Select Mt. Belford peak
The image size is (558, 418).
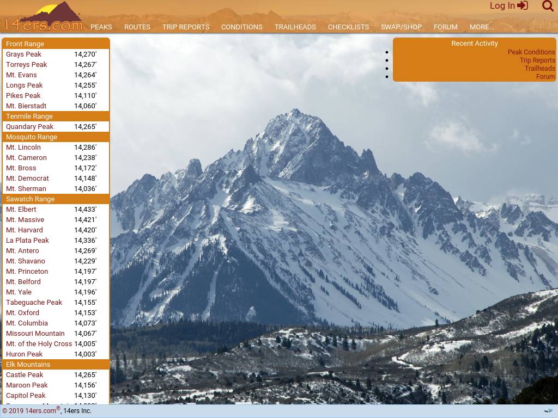pos(23,281)
